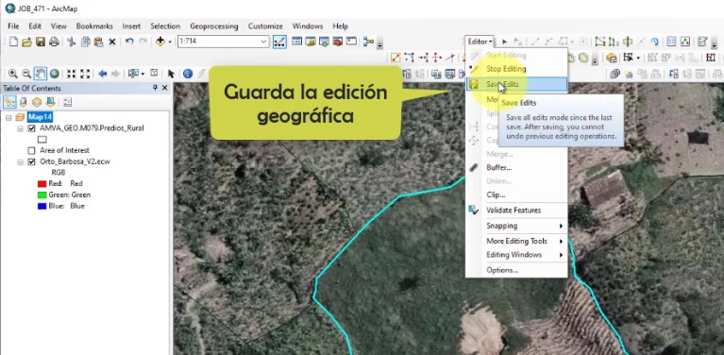Screen dimensions: 724x355
Task: Click the Print icon in standard toolbar
Action: [x=54, y=42]
